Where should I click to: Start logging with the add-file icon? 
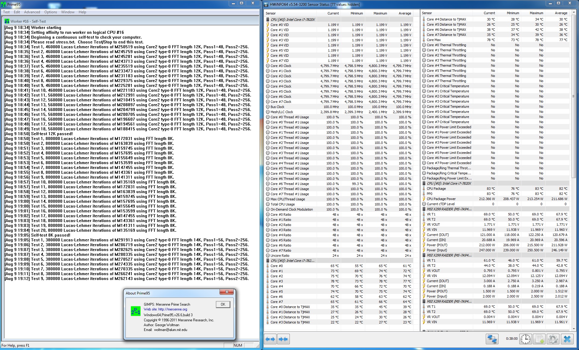pos(539,339)
